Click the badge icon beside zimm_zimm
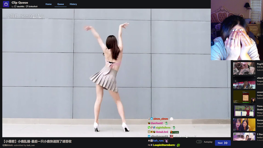The height and width of the screenshot is (148, 263). pyautogui.click(x=152, y=119)
